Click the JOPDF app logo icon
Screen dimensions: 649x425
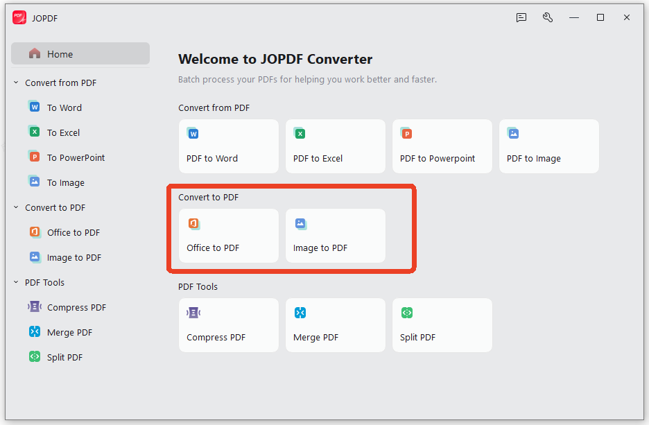19,18
